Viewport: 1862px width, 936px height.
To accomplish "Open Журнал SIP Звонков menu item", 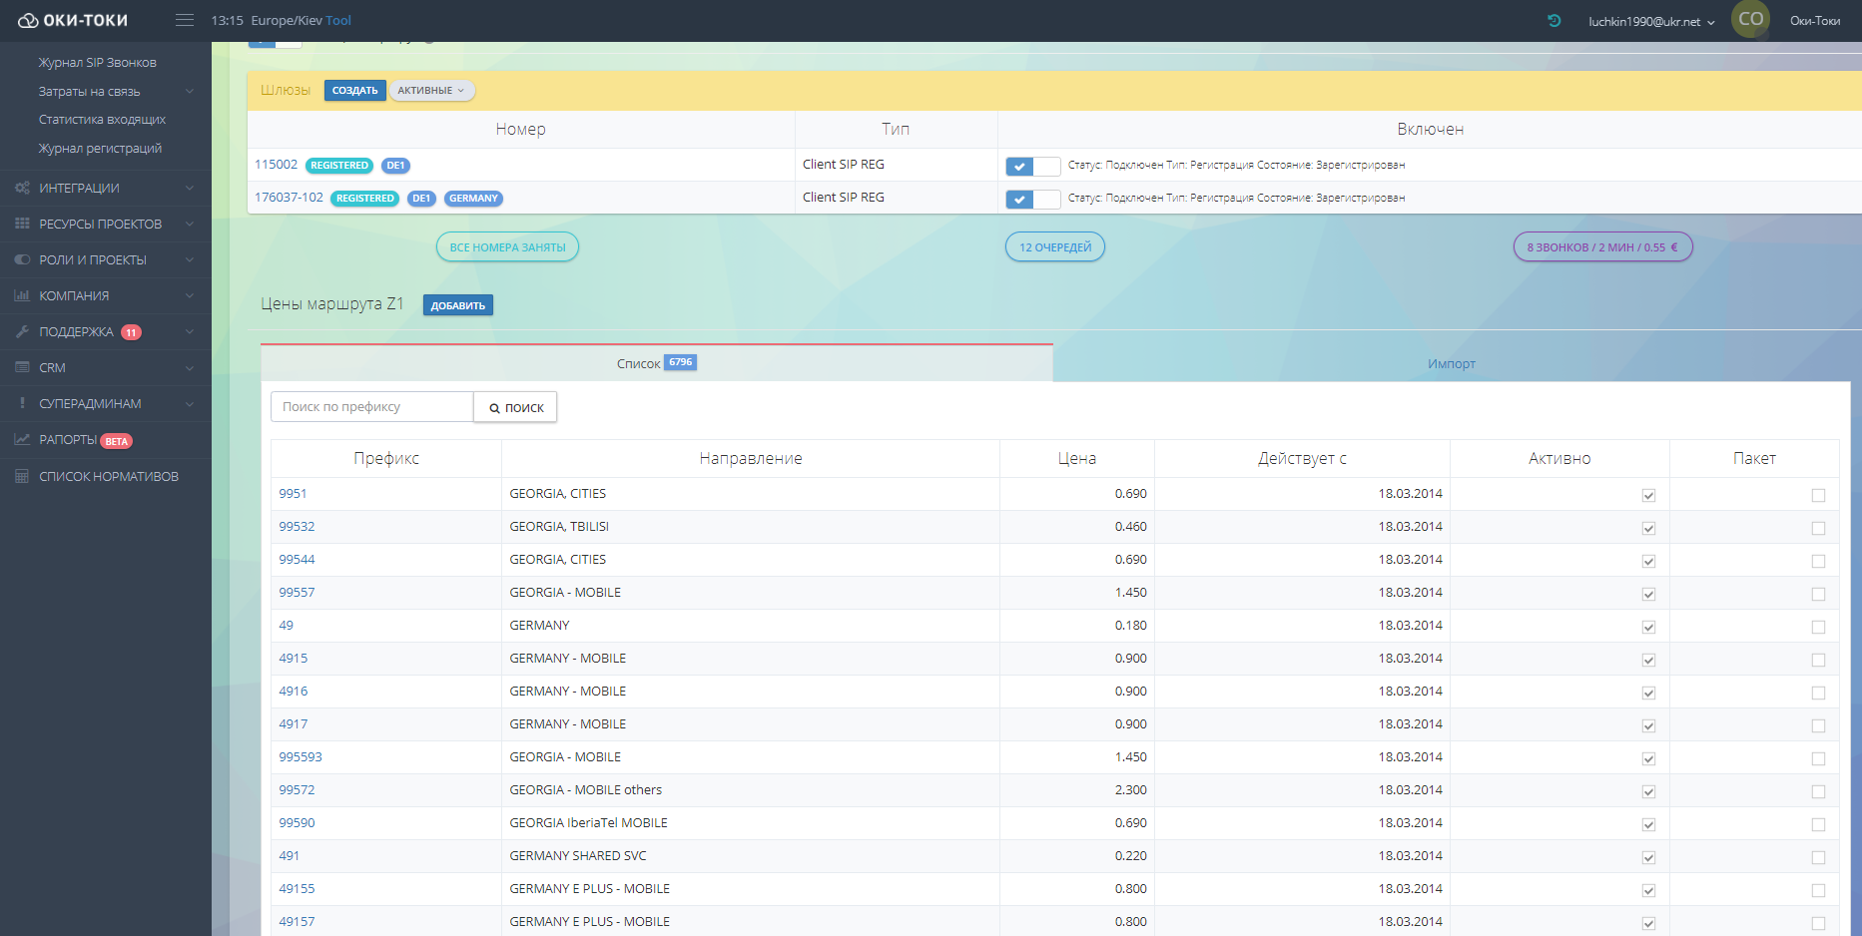I will (98, 62).
